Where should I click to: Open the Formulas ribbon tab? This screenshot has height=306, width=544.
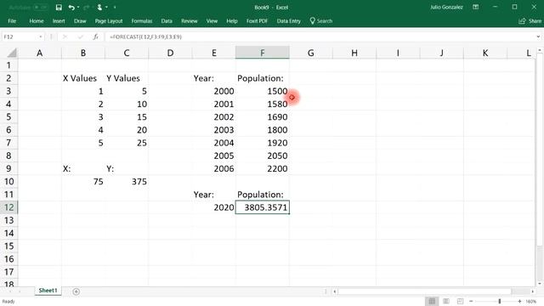(x=142, y=21)
